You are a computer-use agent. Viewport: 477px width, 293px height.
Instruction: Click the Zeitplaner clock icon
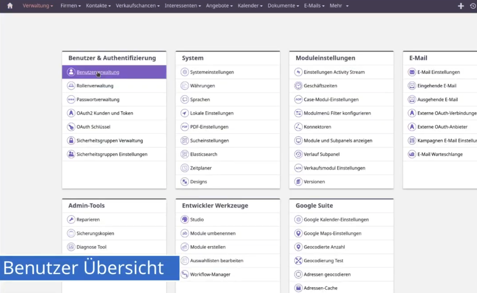184,168
